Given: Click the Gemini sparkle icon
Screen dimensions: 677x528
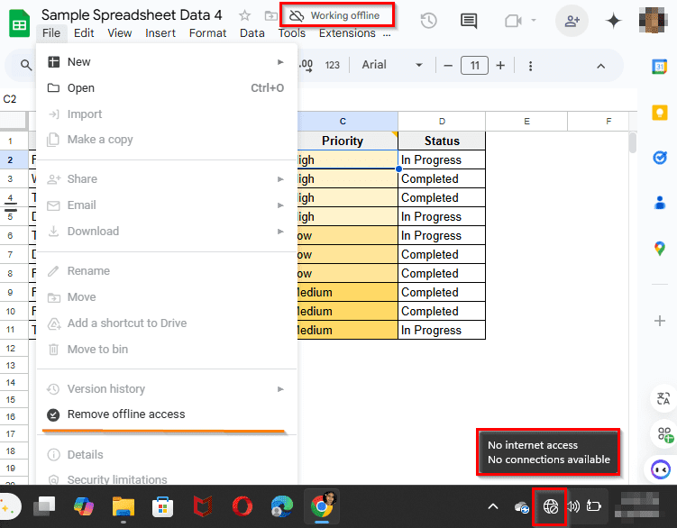Looking at the screenshot, I should click(x=613, y=21).
